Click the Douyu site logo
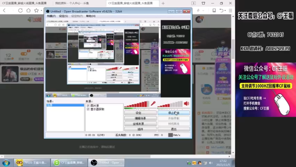The width and height of the screenshot is (296, 167). [34, 20]
